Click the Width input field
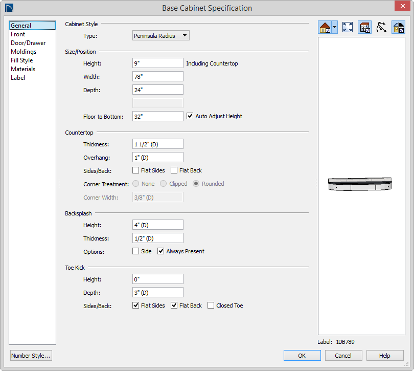 point(157,76)
